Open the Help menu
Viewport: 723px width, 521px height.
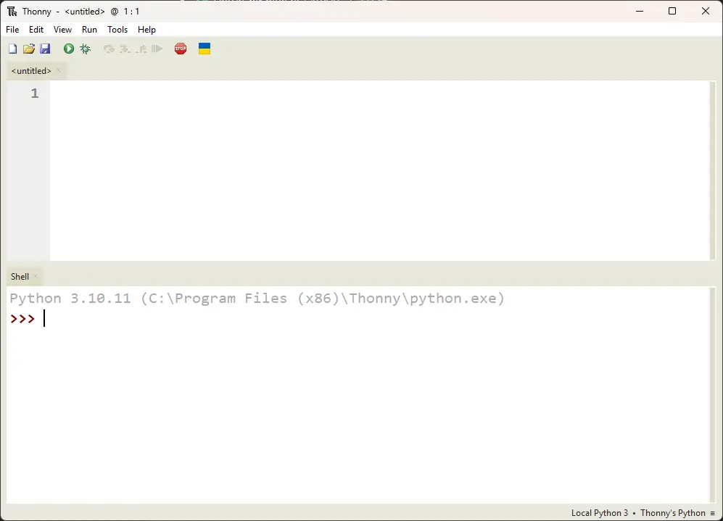(x=146, y=30)
